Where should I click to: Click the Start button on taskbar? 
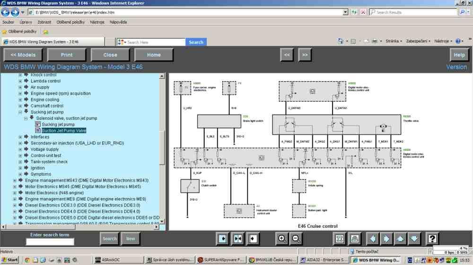tap(10, 260)
